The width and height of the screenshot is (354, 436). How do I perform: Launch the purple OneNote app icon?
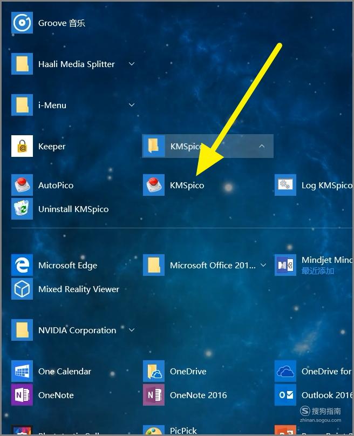[x=22, y=395]
